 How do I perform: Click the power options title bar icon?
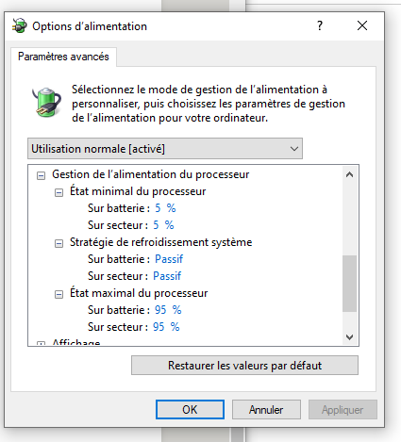tap(20, 25)
